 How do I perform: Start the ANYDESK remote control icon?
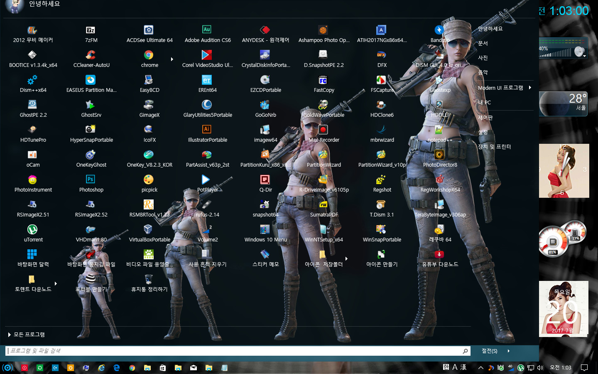(x=265, y=34)
